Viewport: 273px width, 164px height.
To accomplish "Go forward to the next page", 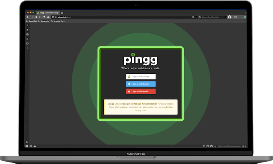I will [32, 17].
